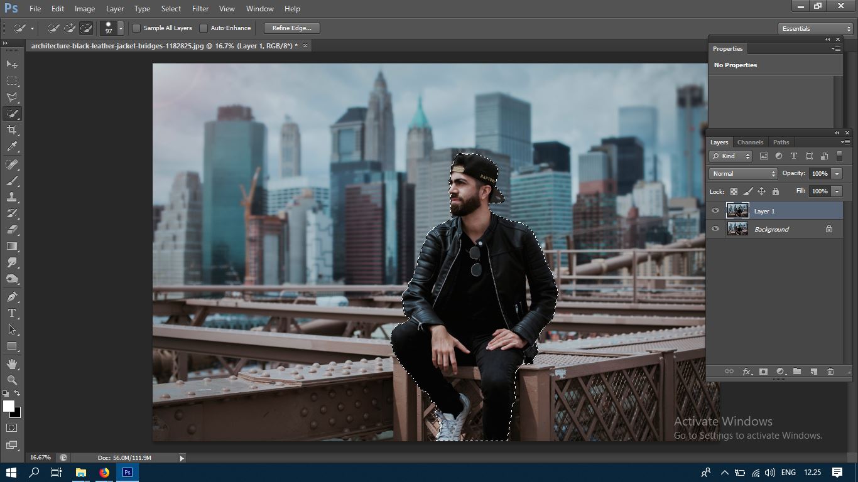Screen dimensions: 858x482
Task: Click the delete layer trash icon
Action: point(830,372)
